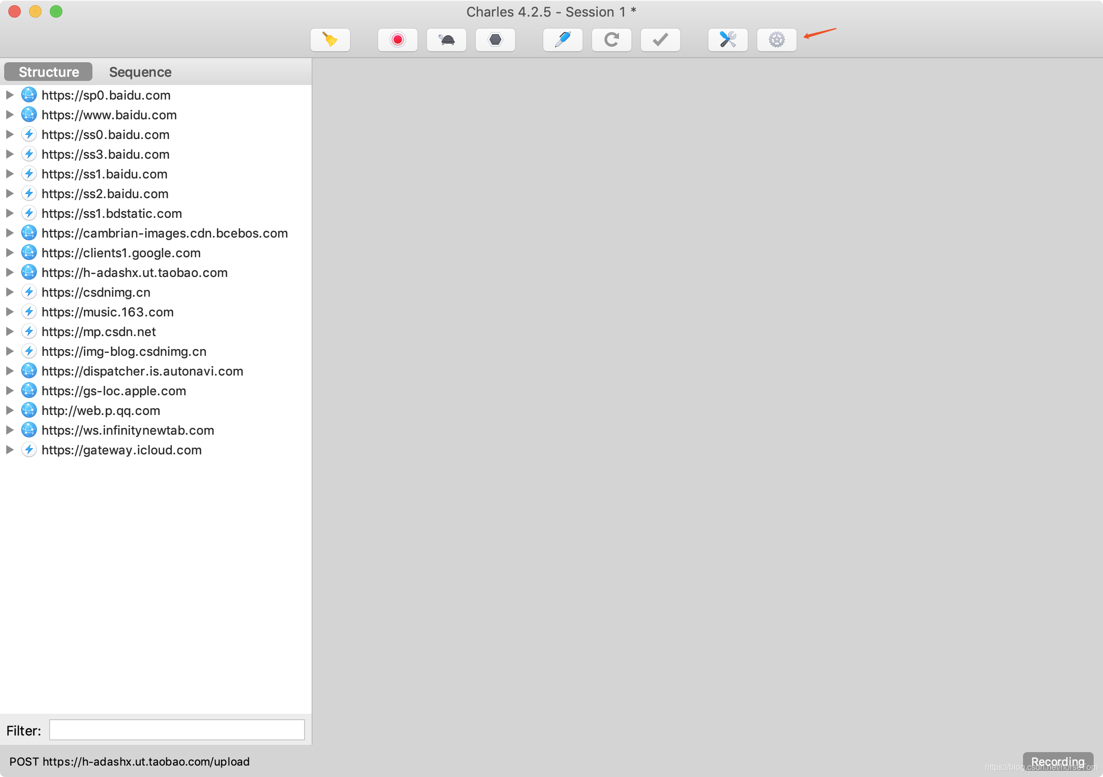Viewport: 1103px width, 777px height.
Task: Click the Repeat request arrow icon
Action: point(612,40)
